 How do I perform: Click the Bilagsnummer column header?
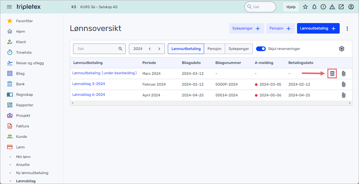[228, 63]
